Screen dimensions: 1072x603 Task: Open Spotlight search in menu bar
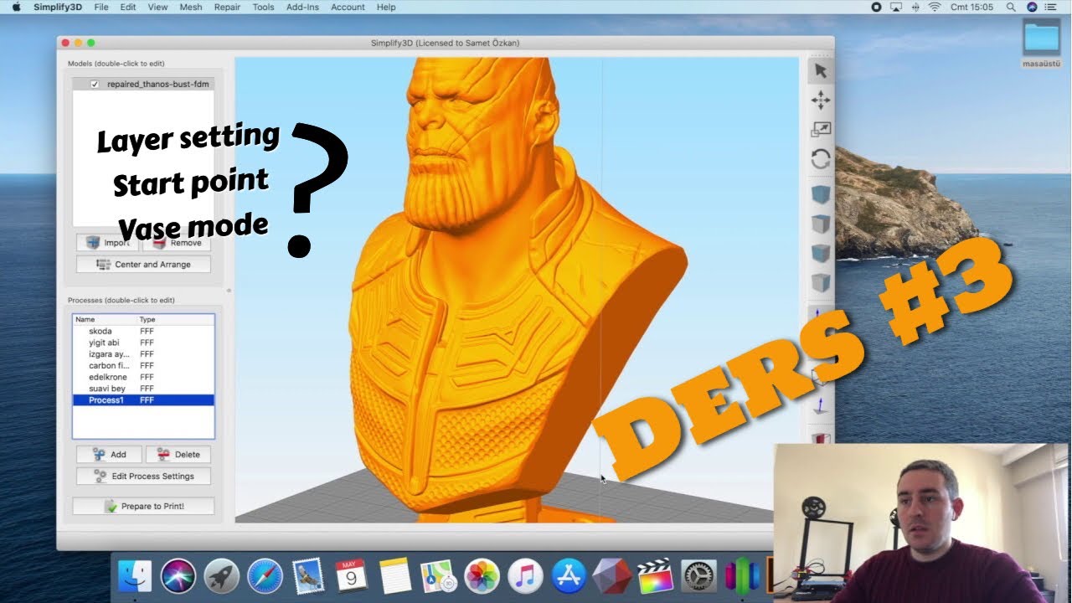(1011, 7)
